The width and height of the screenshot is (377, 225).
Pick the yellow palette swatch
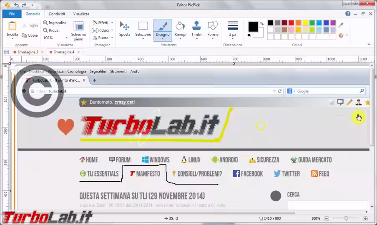(x=305, y=23)
